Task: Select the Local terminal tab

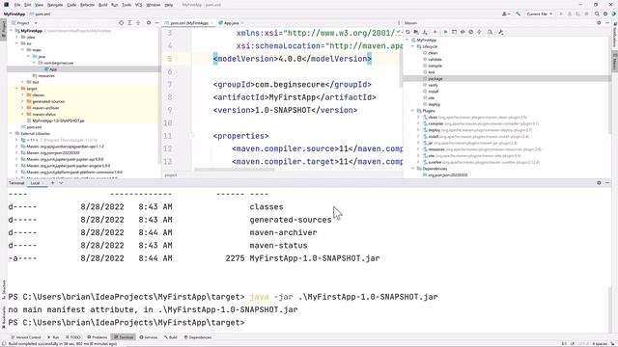Action: [35, 183]
